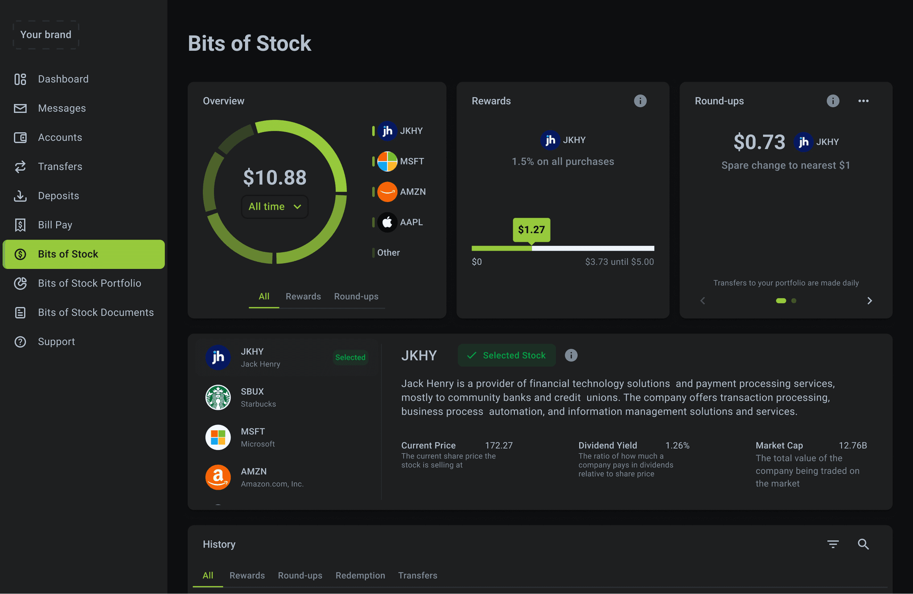
Task: Open the search icon in History panel
Action: coord(863,544)
